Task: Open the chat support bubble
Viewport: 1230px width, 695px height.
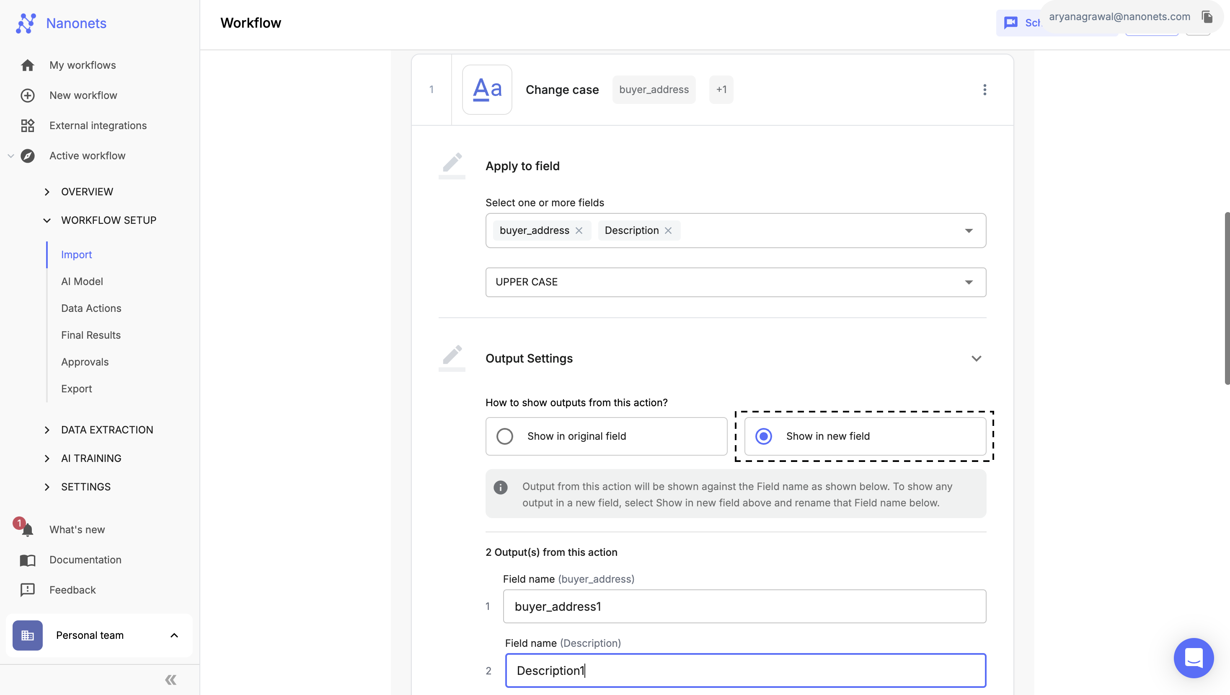Action: 1194,658
